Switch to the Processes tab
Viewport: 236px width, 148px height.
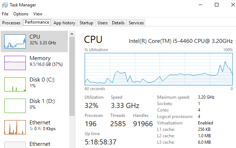coord(11,23)
